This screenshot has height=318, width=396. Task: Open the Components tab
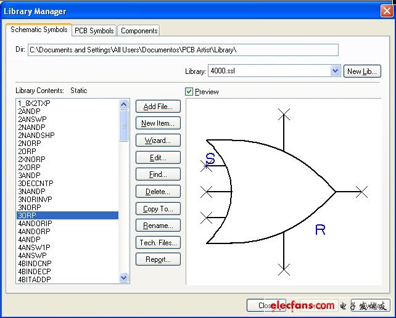(x=139, y=30)
